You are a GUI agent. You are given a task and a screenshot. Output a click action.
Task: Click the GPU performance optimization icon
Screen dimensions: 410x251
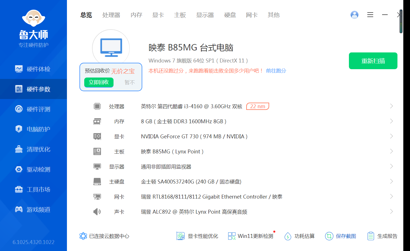(x=180, y=236)
